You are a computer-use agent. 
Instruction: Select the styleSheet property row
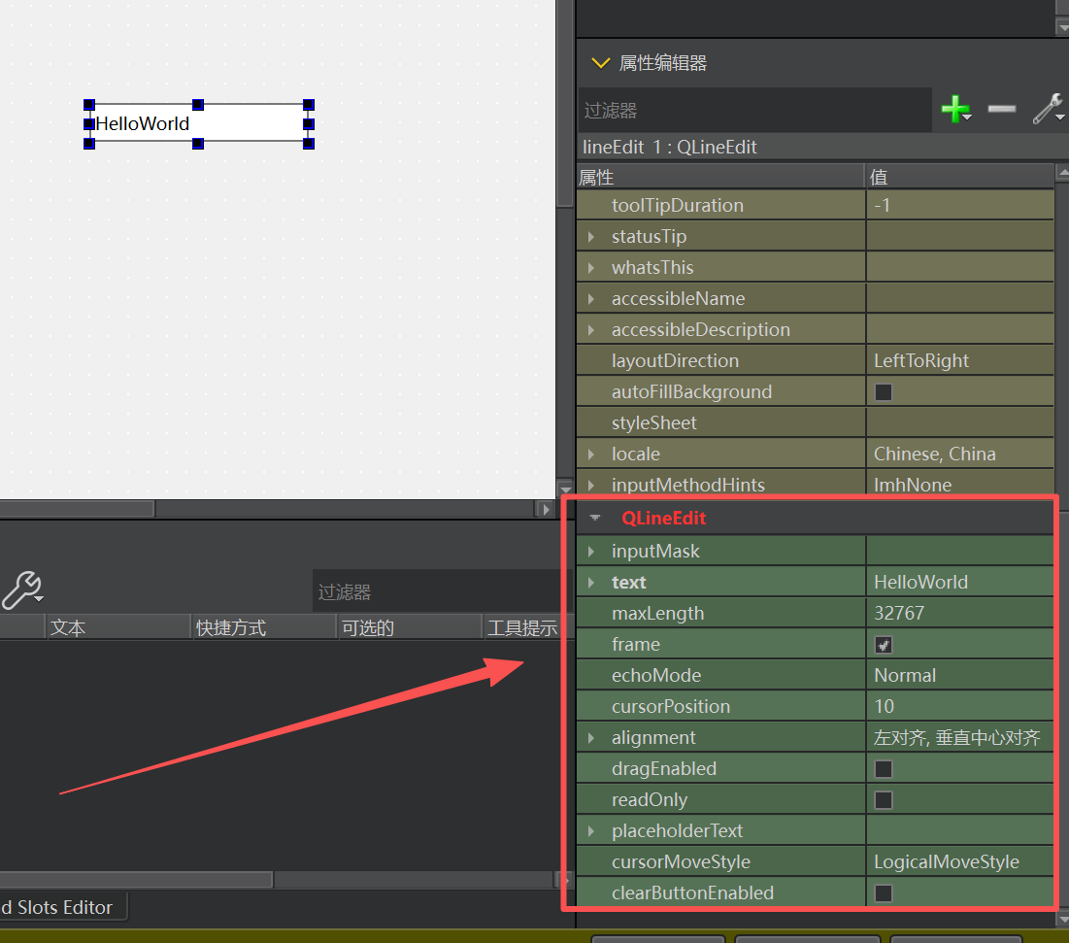[815, 422]
